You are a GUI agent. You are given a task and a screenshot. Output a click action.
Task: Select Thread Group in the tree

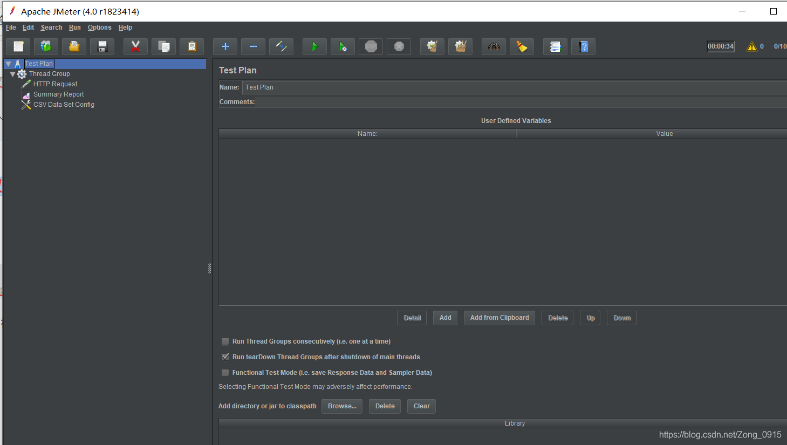click(x=50, y=74)
